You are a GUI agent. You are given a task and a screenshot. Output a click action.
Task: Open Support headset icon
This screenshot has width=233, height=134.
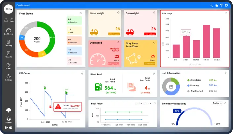[x=9, y=119]
